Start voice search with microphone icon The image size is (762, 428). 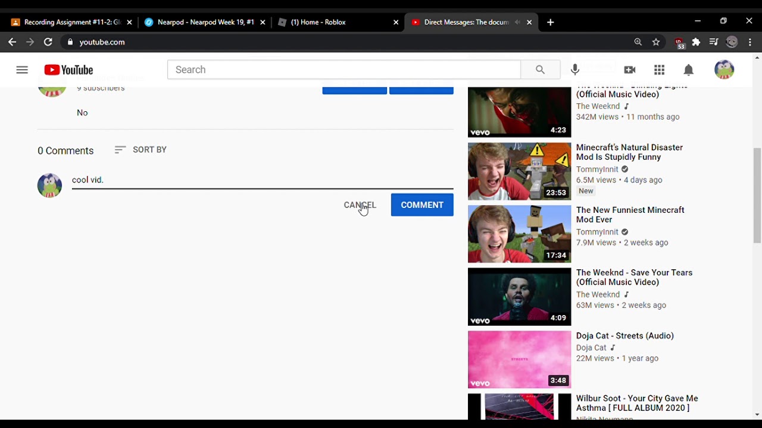pyautogui.click(x=574, y=70)
